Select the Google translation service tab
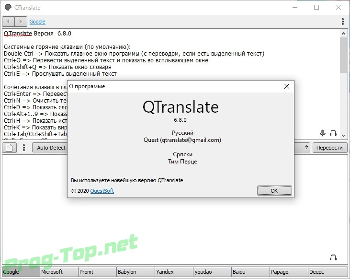The image size is (350, 279). [x=21, y=272]
